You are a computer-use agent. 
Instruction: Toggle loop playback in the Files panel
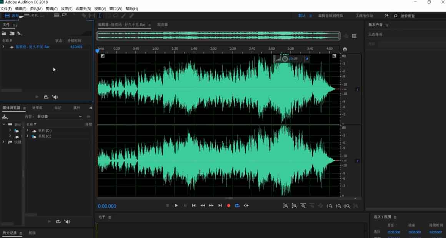point(46,97)
